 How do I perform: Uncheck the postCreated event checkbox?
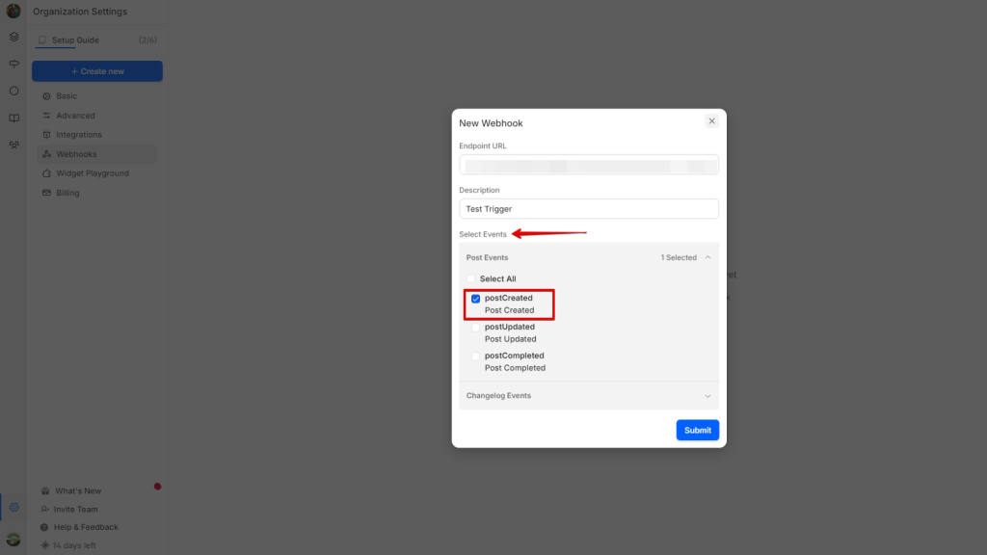click(475, 299)
